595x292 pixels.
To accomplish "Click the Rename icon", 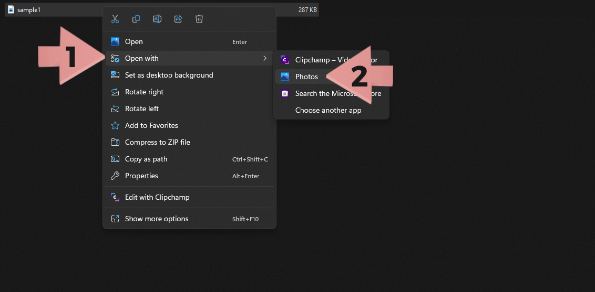I will point(157,19).
